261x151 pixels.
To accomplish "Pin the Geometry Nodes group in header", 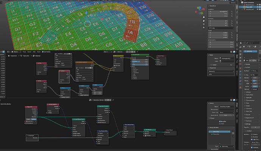I will click(113, 100).
